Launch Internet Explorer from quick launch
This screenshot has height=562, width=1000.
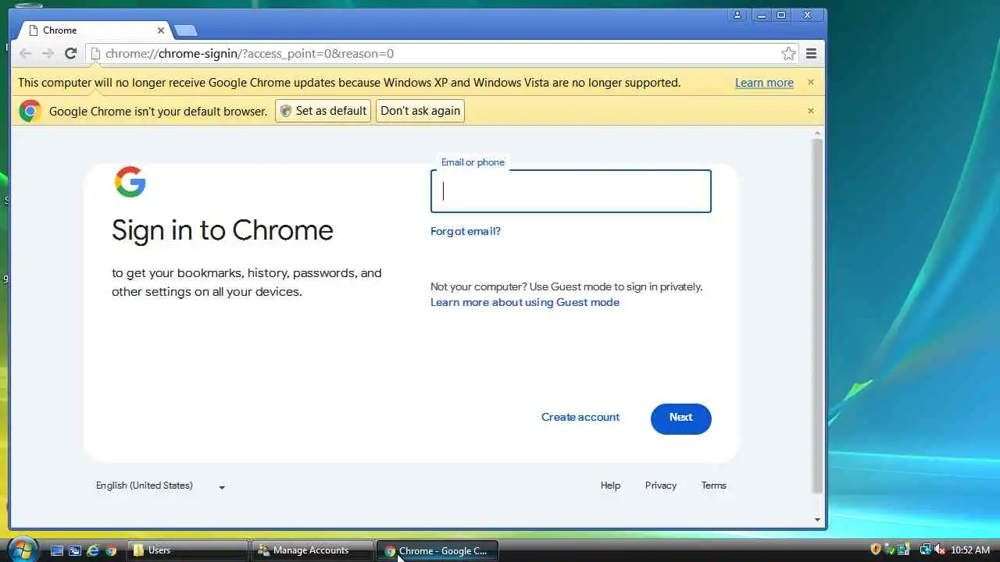(x=93, y=550)
